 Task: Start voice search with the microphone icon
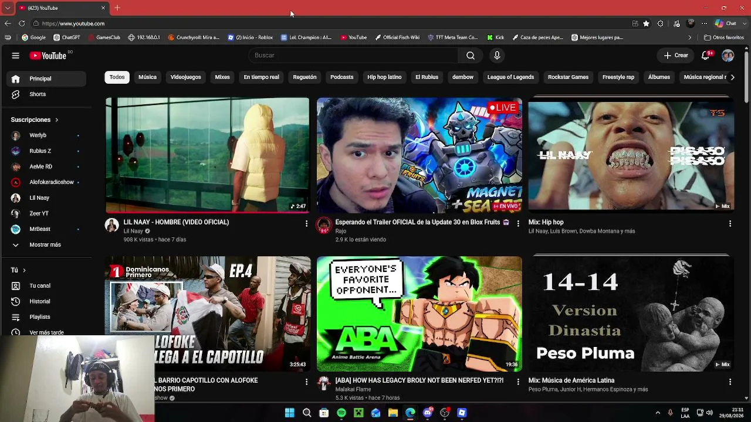tap(497, 55)
